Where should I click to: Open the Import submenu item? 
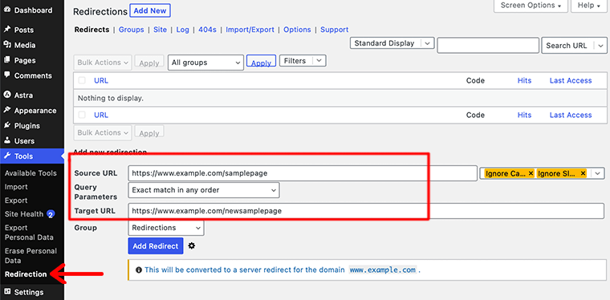pos(16,187)
